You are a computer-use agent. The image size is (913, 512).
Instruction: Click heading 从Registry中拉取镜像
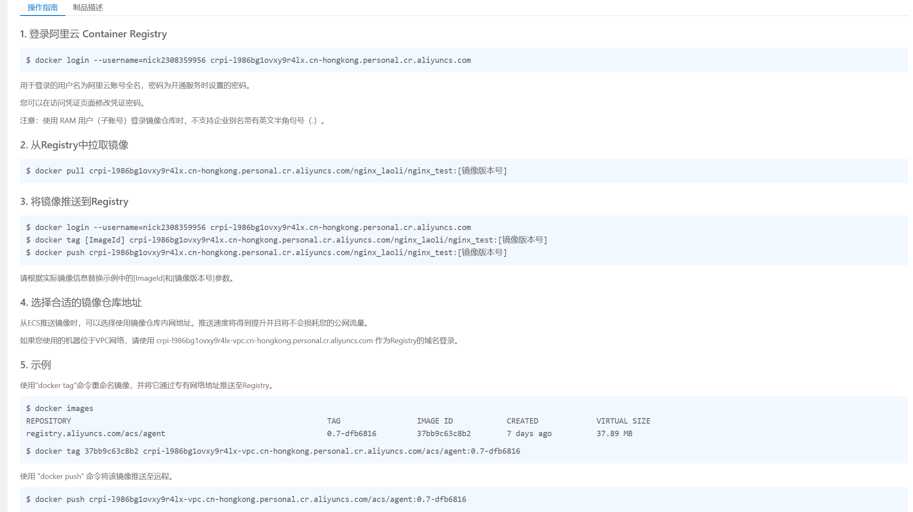(74, 145)
